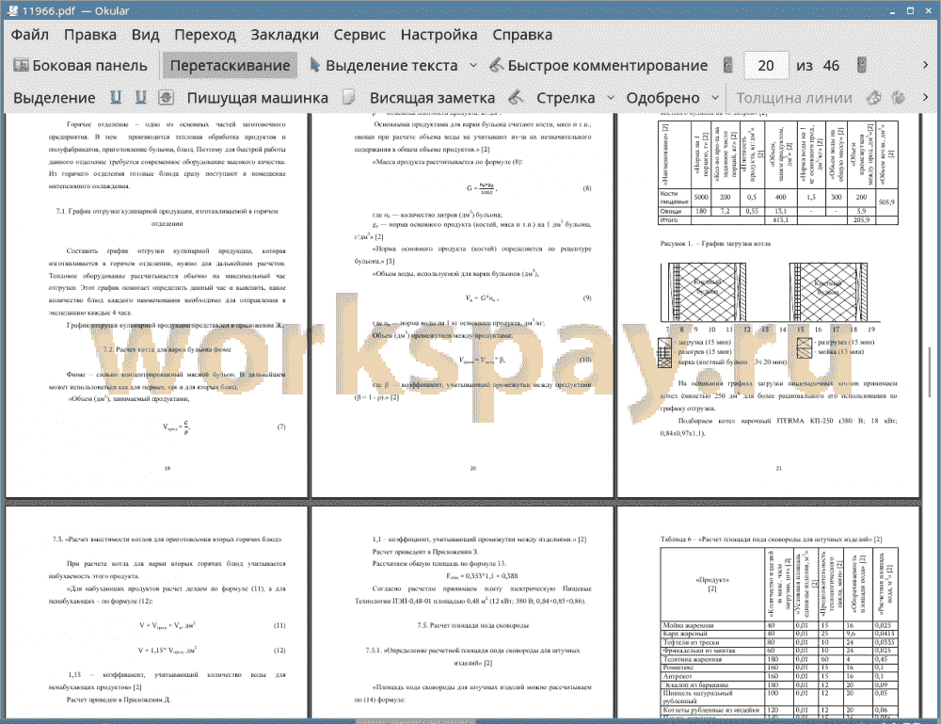
Task: Click the quick annotation pencil icon
Action: tap(496, 65)
